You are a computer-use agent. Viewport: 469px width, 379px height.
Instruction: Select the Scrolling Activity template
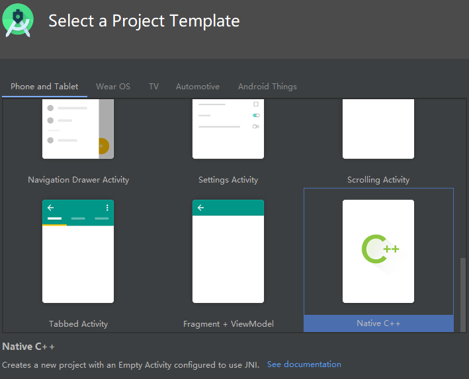coord(378,129)
